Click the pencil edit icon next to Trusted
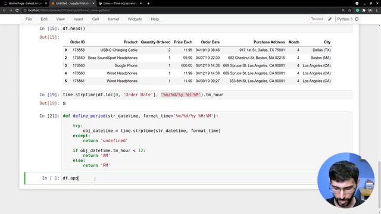 [330, 19]
